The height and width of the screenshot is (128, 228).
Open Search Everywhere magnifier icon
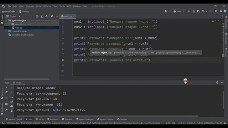point(216,11)
